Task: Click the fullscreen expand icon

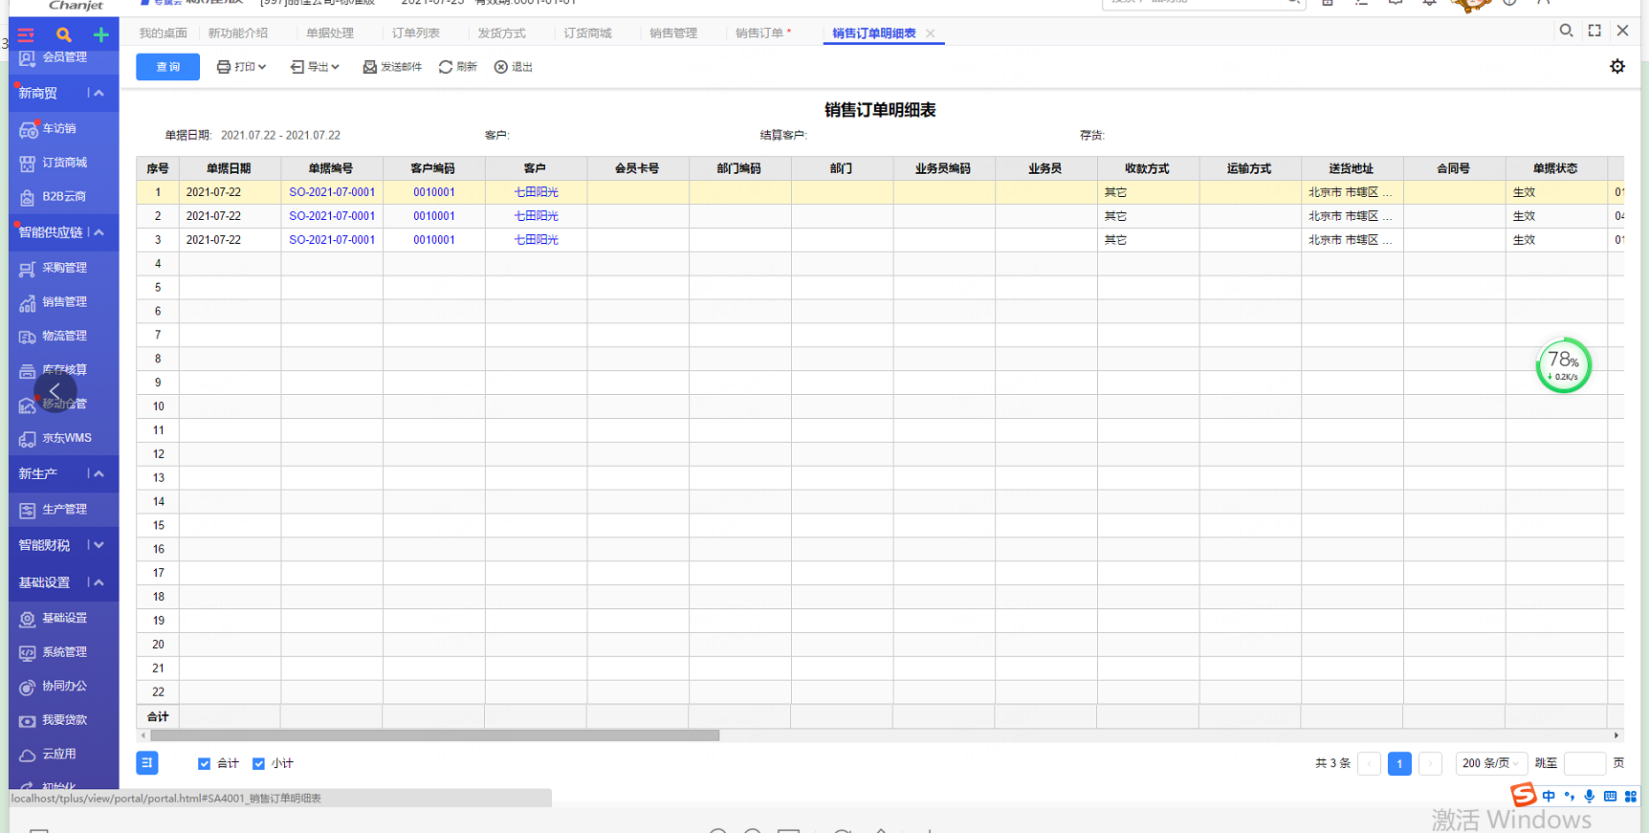Action: 1594,31
